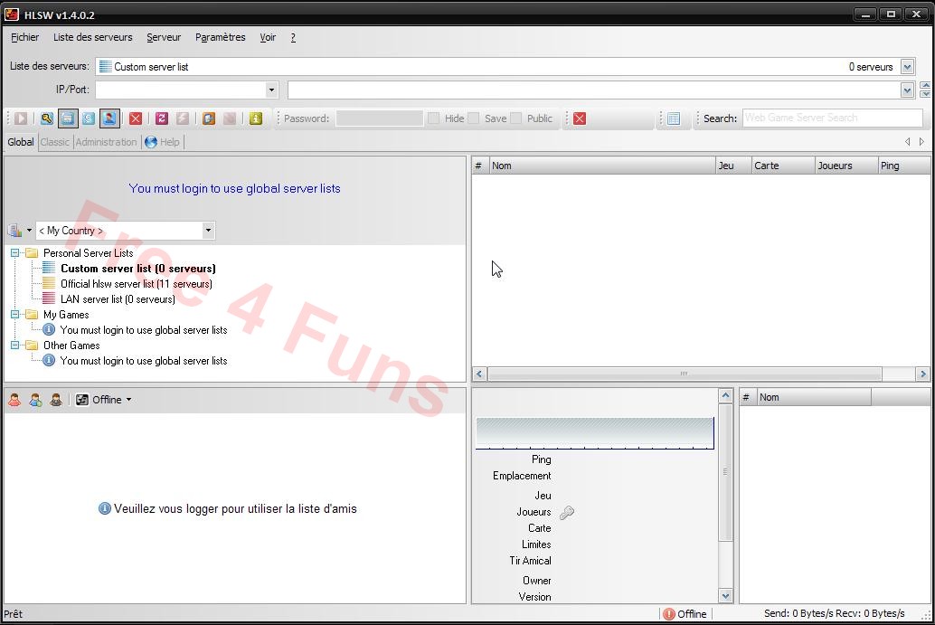935x625 pixels.
Task: Click the user avatar icon in the toolbar
Action: tap(109, 118)
